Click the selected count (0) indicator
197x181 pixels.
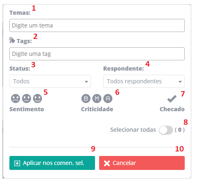pos(180,130)
